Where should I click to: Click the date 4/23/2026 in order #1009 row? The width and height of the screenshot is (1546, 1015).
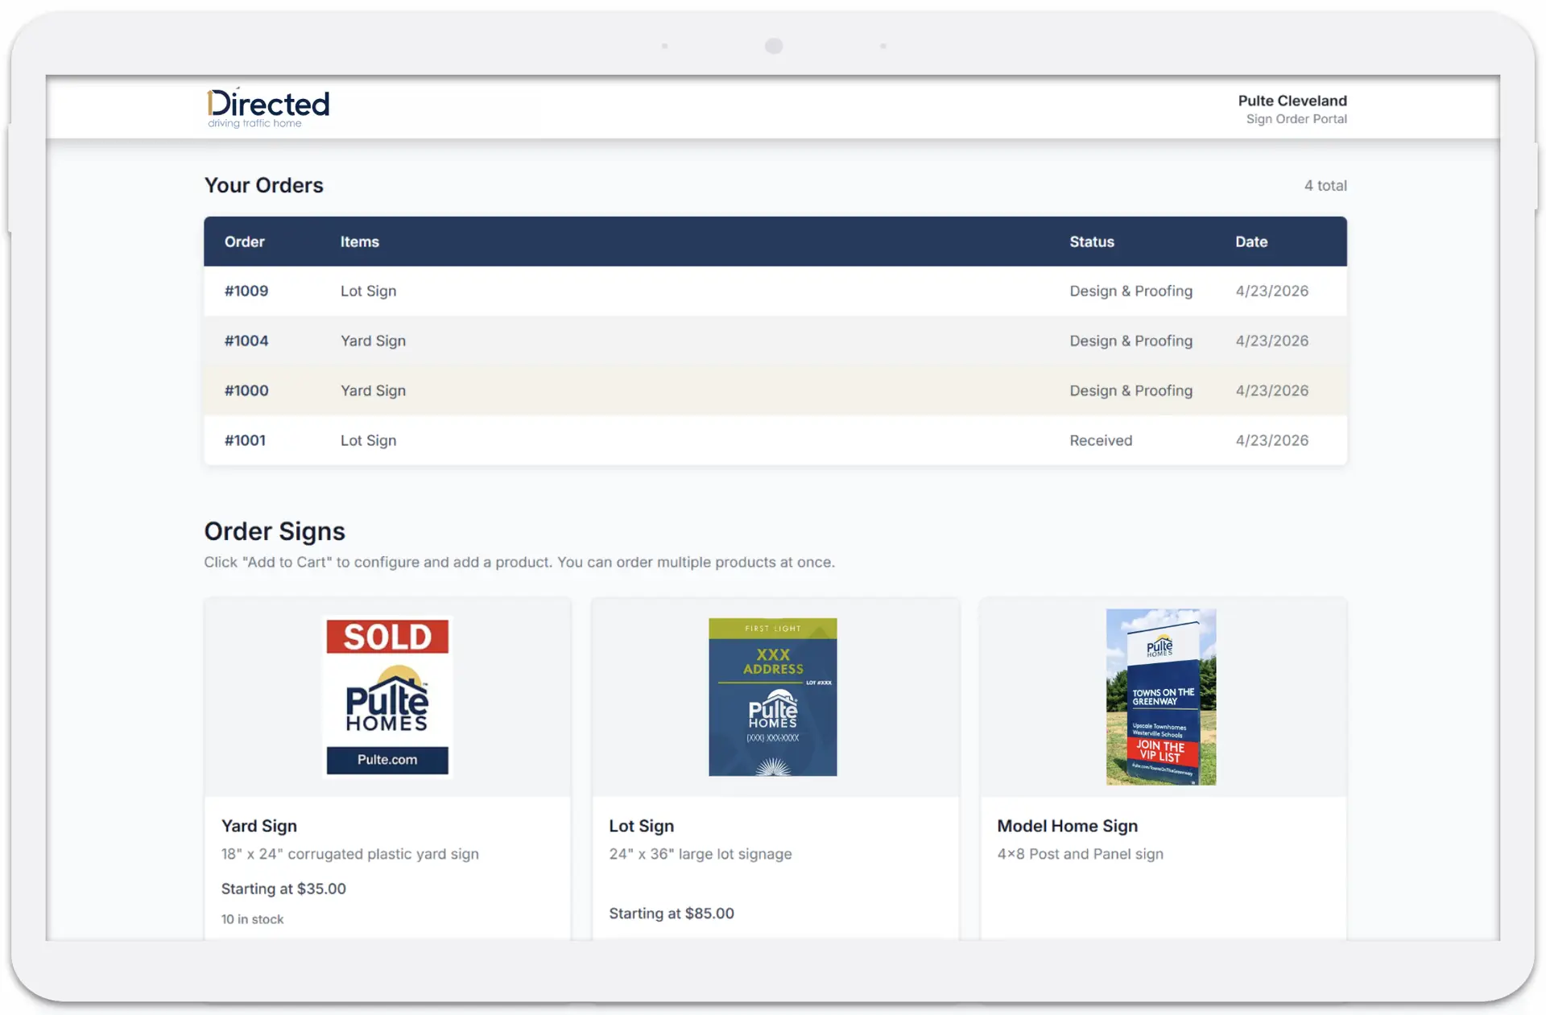(x=1271, y=291)
